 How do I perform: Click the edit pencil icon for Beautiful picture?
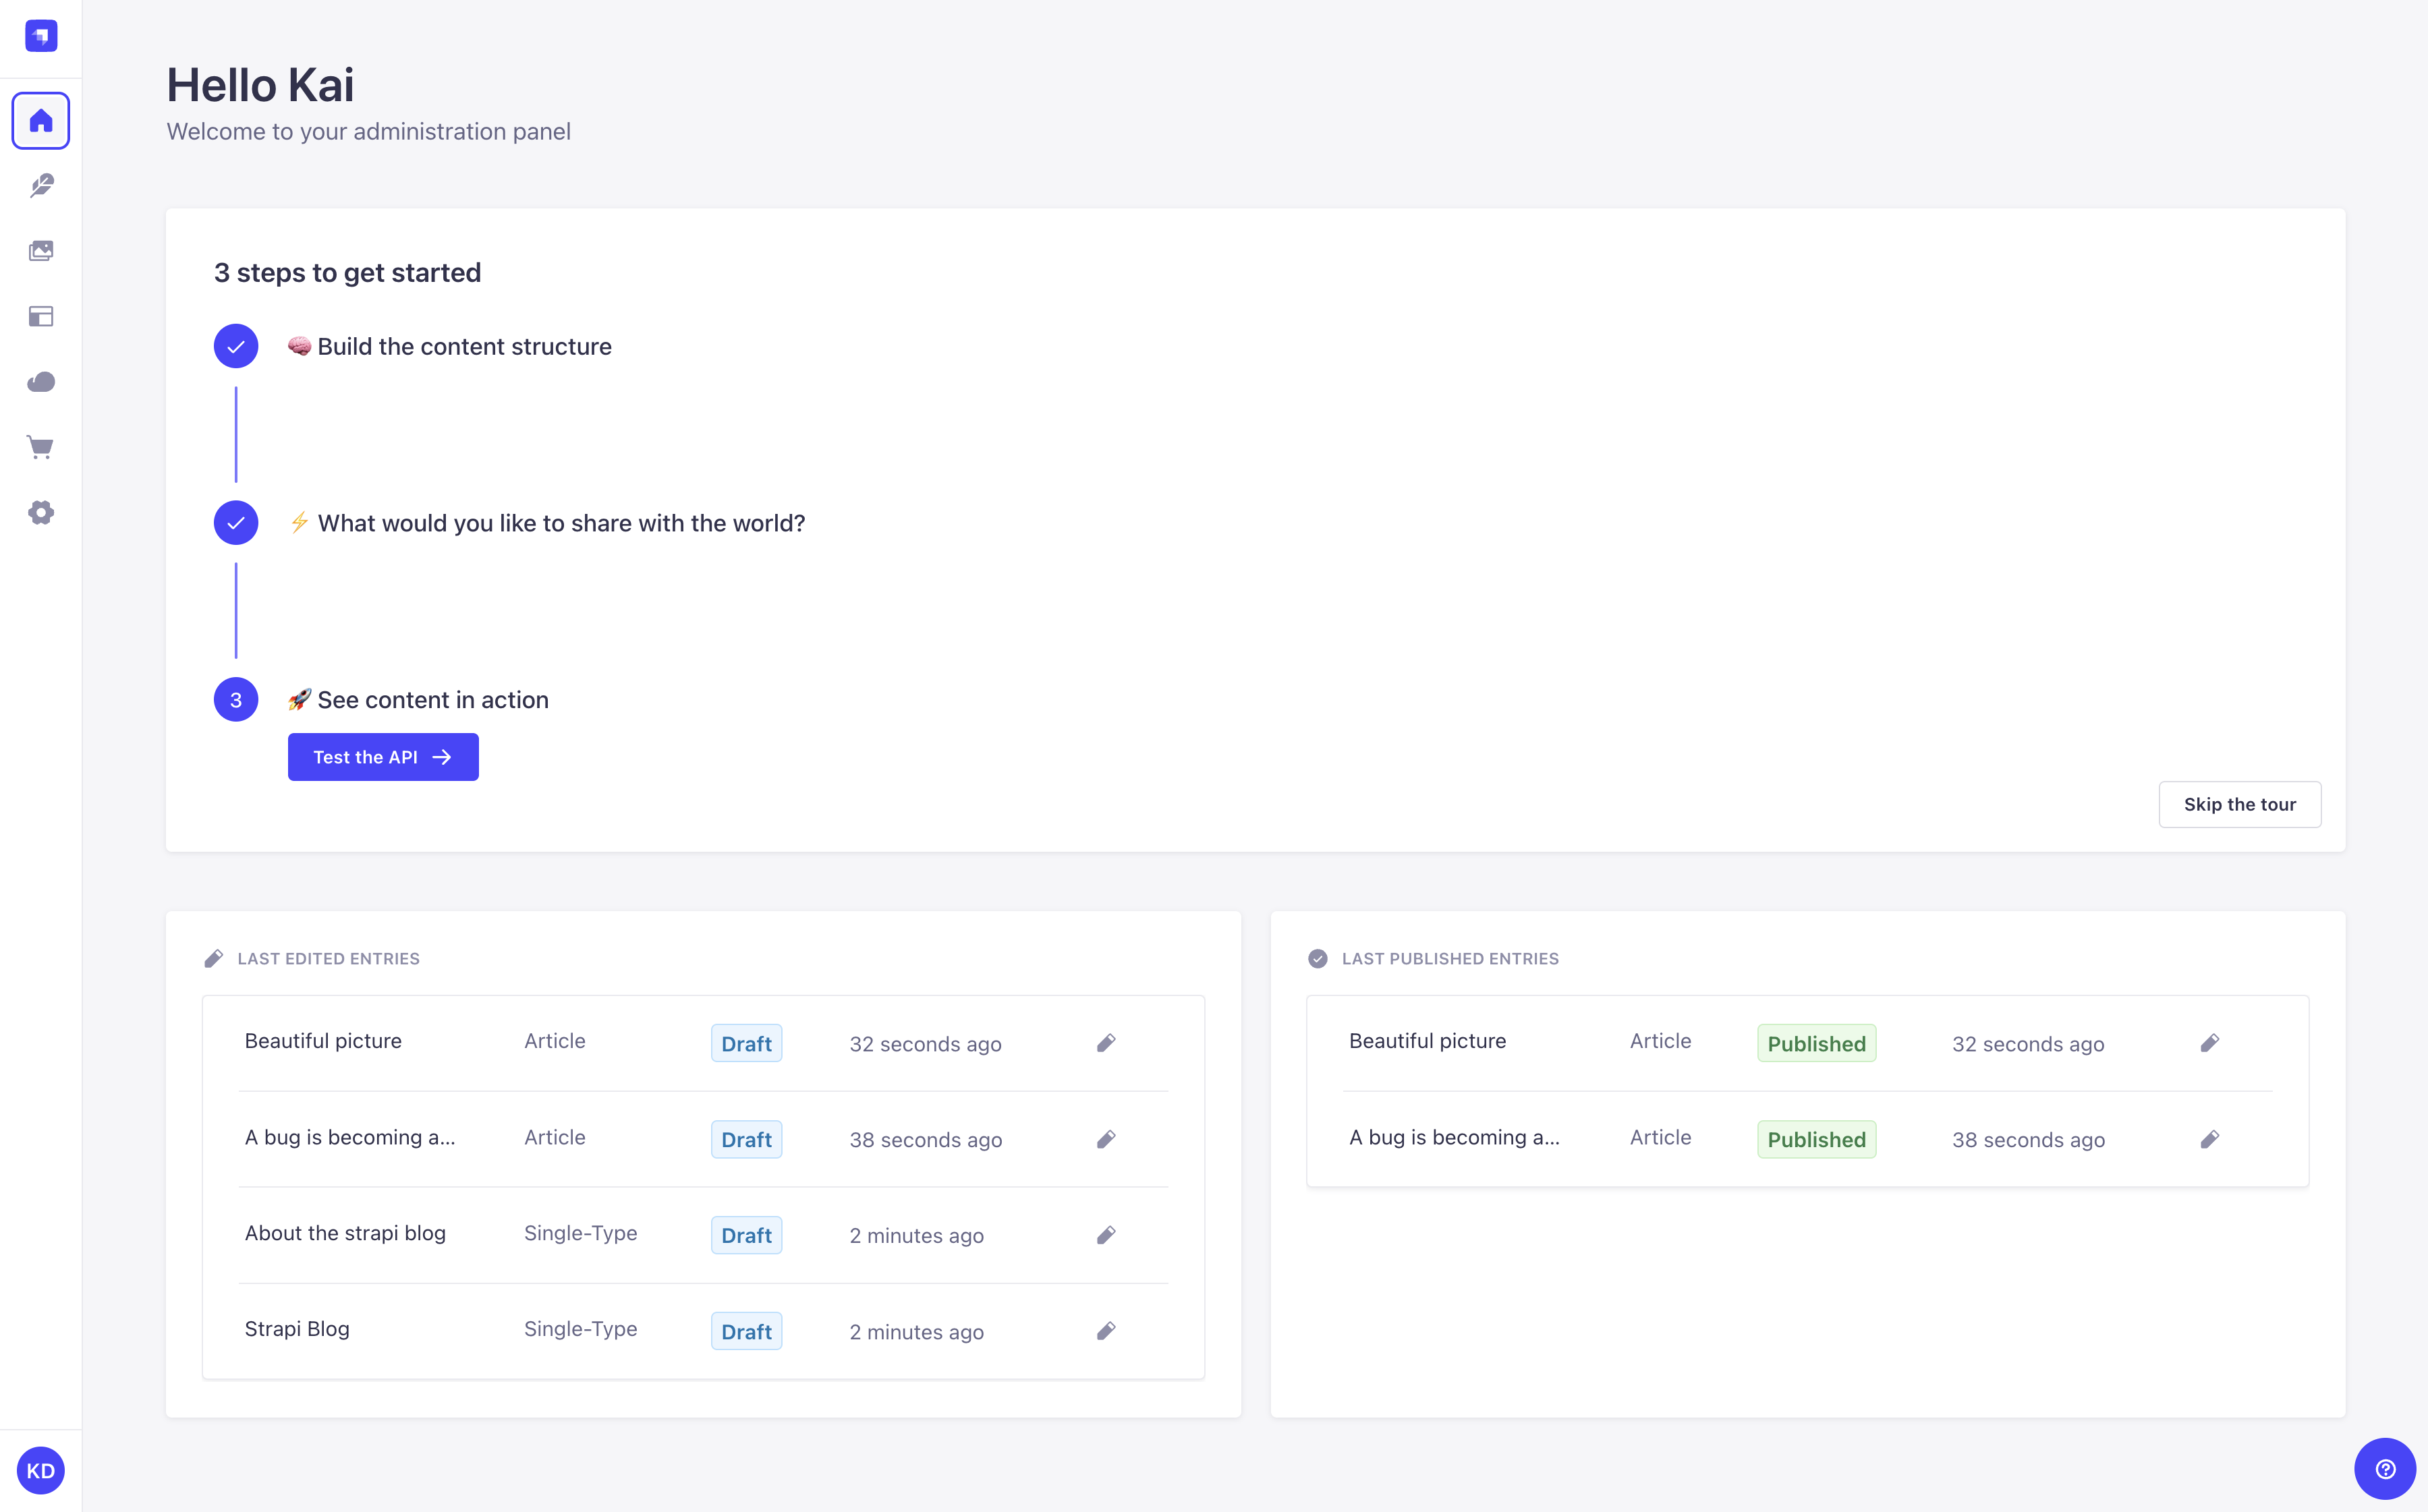click(1106, 1043)
